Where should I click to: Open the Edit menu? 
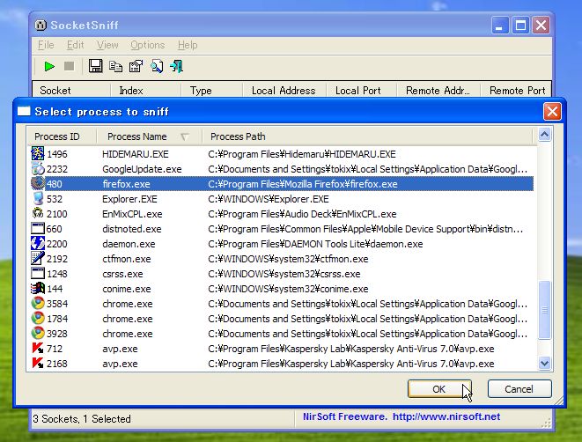coord(76,45)
